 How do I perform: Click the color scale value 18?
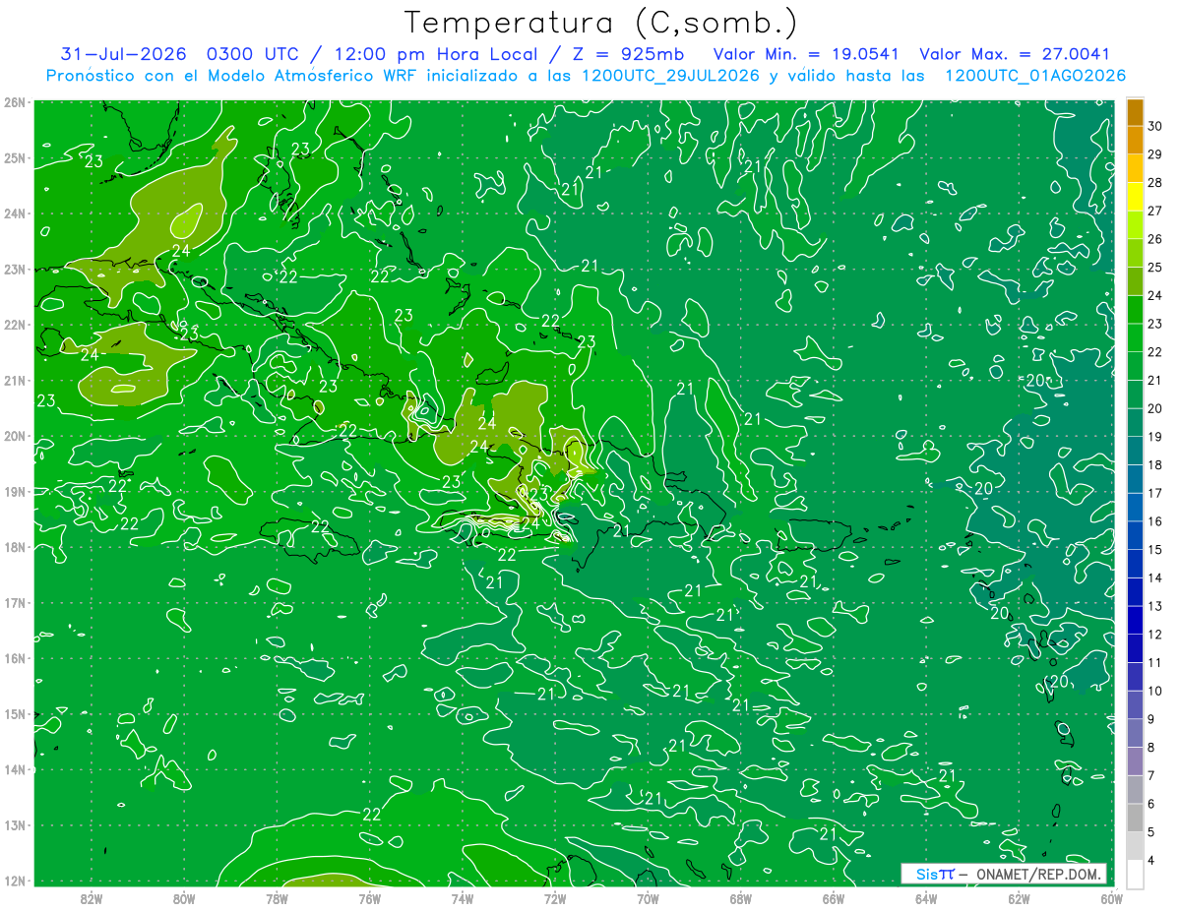click(1155, 464)
